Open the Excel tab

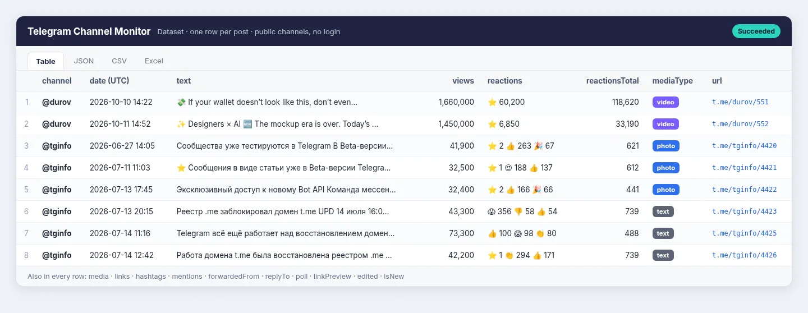tap(154, 61)
